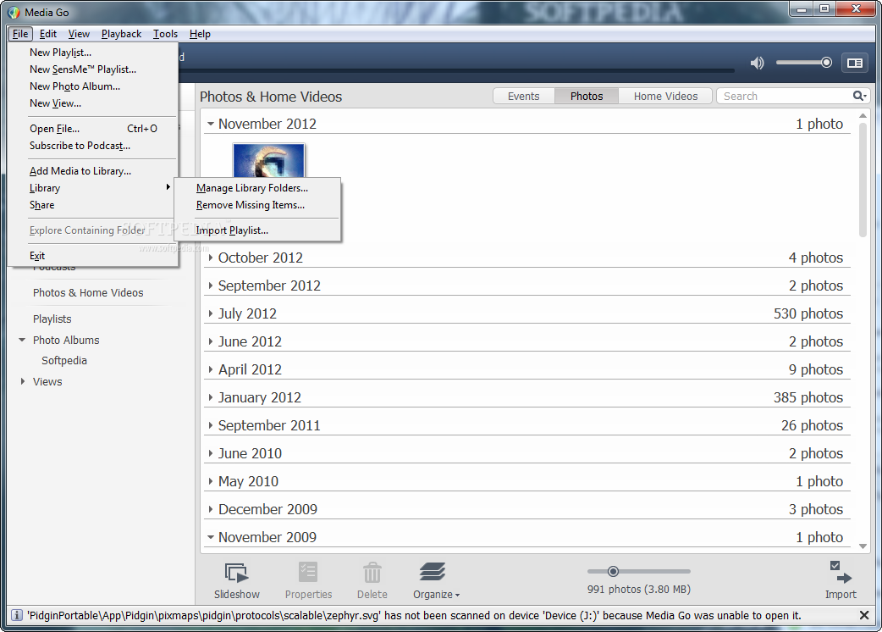Click the Delete trash icon
882x632 pixels.
372,581
